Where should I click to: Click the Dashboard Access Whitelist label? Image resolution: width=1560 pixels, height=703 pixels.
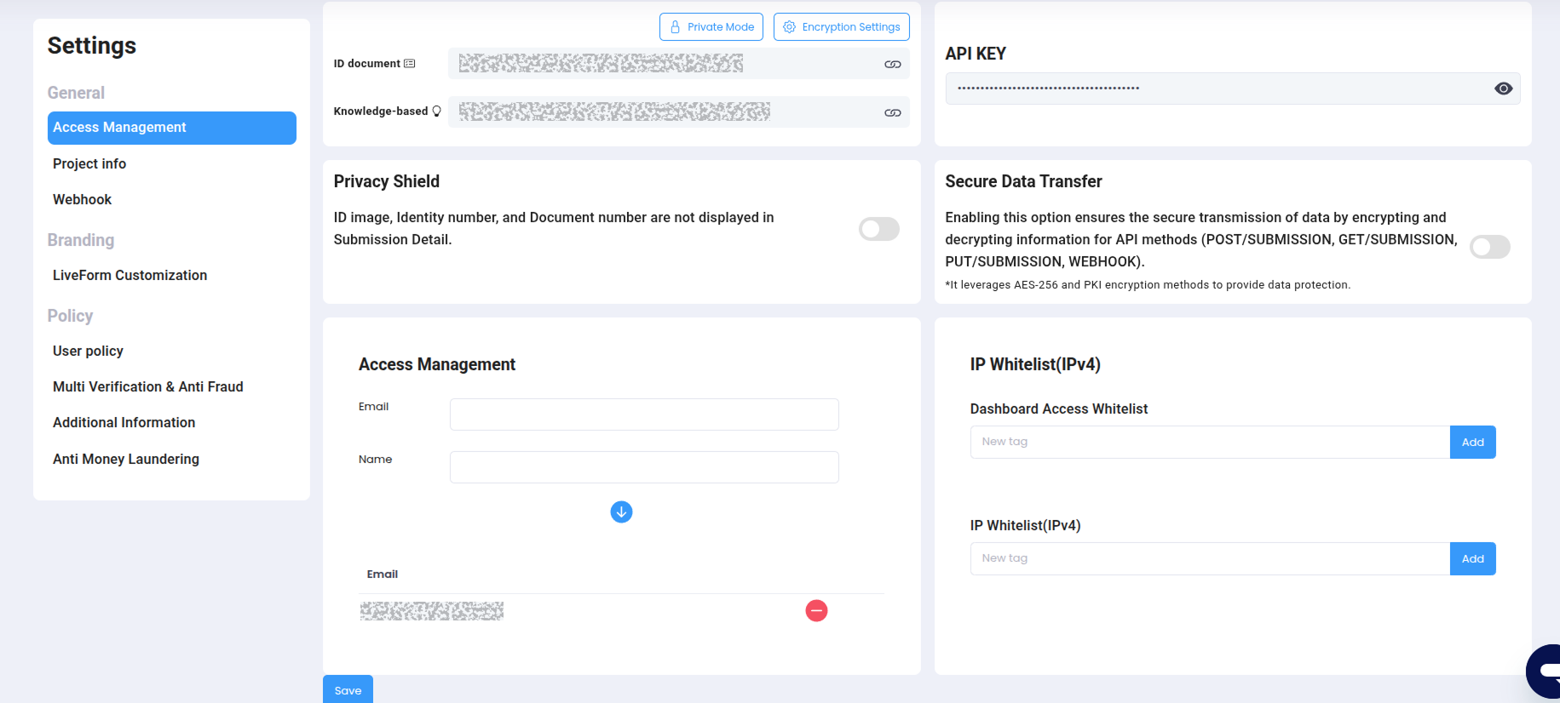click(1059, 409)
